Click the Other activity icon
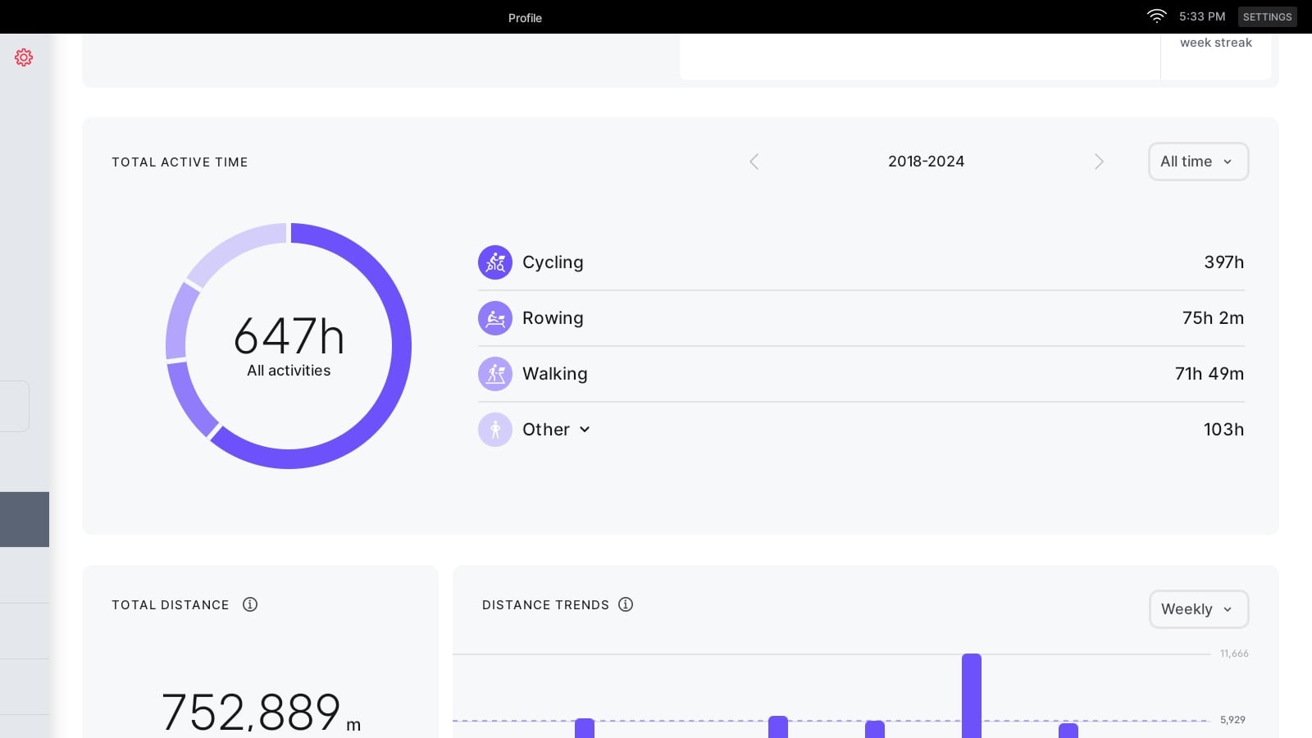1312x738 pixels. coord(495,430)
